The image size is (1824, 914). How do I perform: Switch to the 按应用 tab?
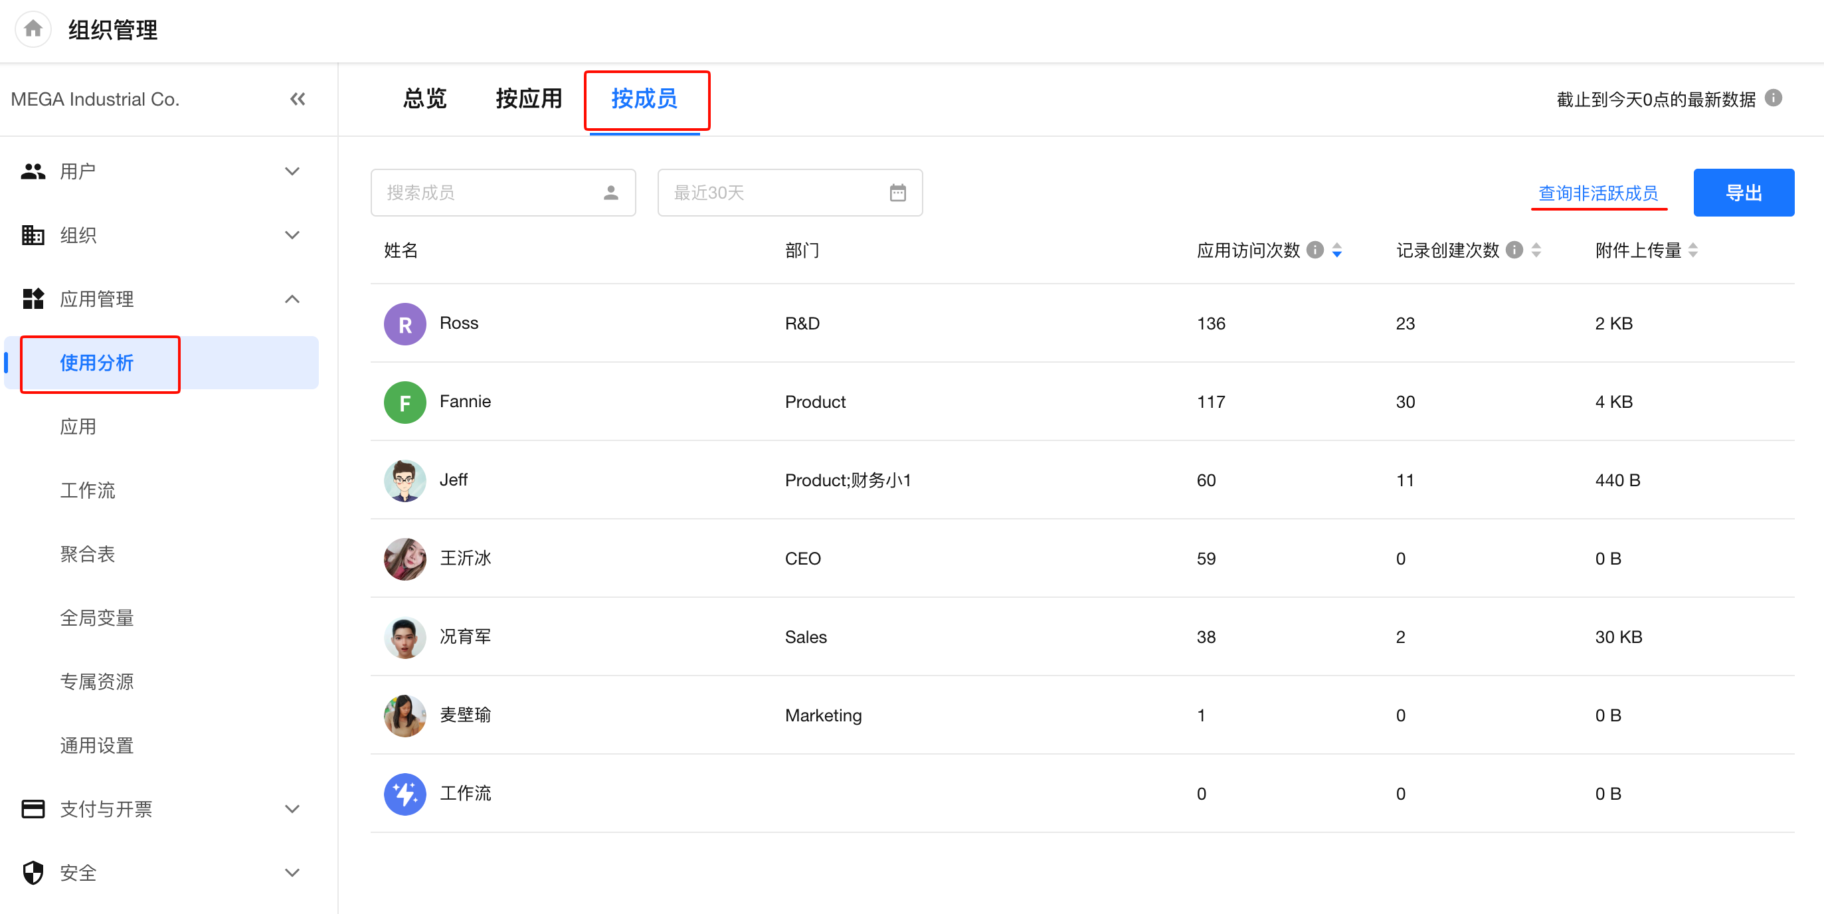click(x=528, y=98)
